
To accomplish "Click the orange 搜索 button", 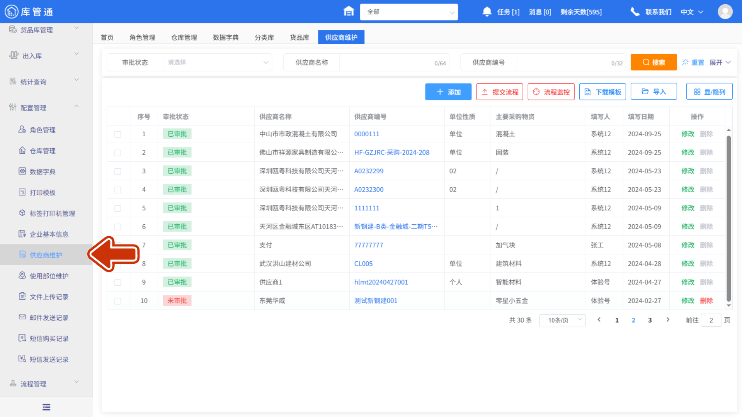I will [654, 62].
